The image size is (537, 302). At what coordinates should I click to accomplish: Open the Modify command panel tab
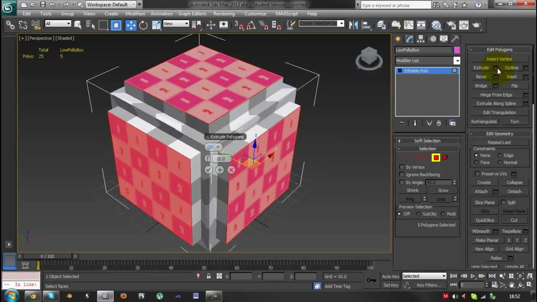click(409, 39)
